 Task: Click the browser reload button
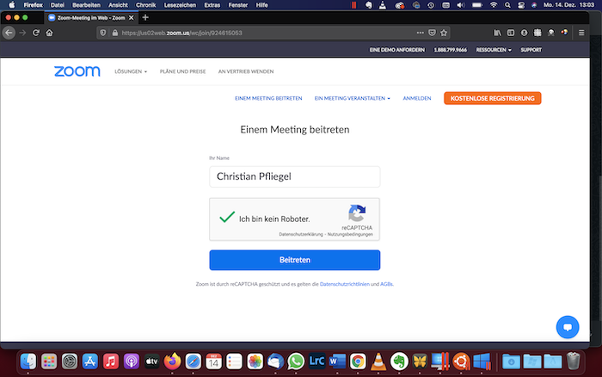36,33
